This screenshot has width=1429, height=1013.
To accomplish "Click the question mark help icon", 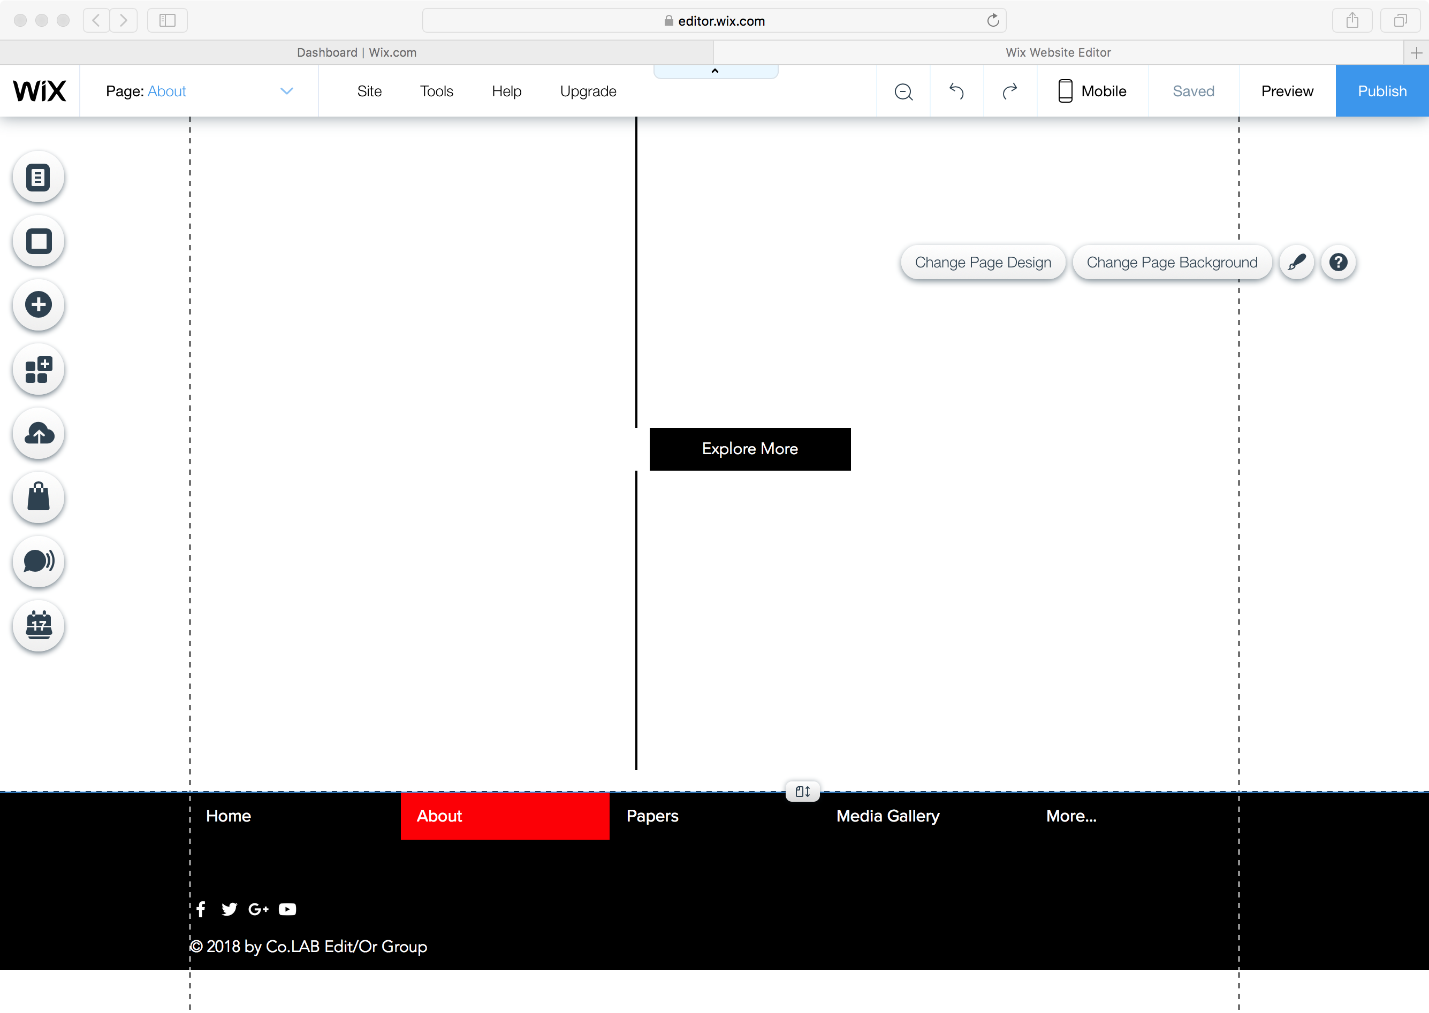I will (x=1338, y=263).
